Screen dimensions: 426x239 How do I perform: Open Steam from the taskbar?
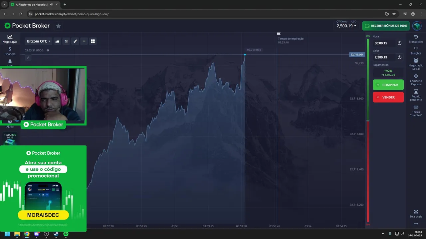coord(56,234)
